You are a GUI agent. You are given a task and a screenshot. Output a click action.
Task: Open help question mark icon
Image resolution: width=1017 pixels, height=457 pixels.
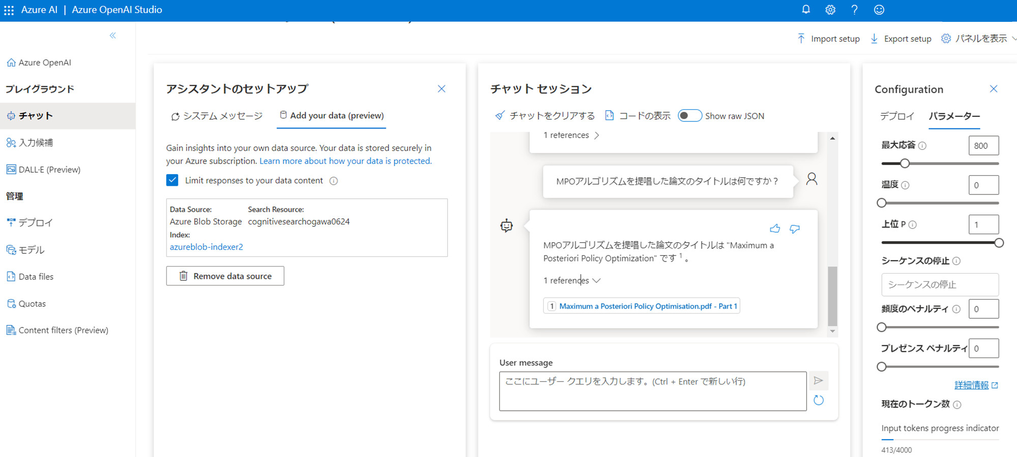point(855,10)
